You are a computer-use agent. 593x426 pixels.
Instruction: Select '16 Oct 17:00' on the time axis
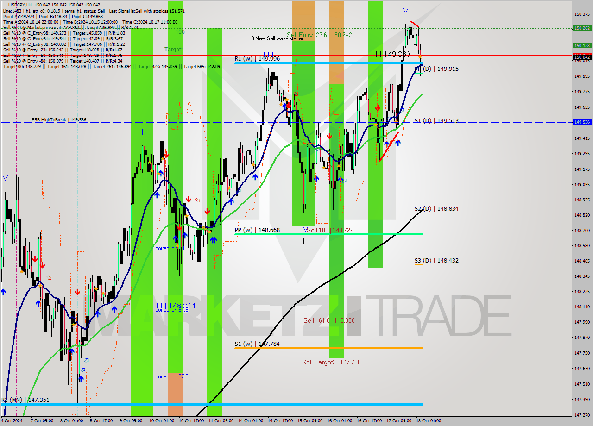[369, 421]
